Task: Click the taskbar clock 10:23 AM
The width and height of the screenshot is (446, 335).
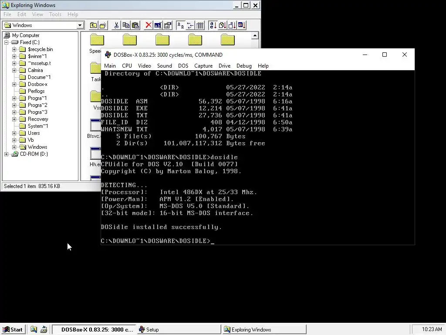Action: [x=432, y=329]
